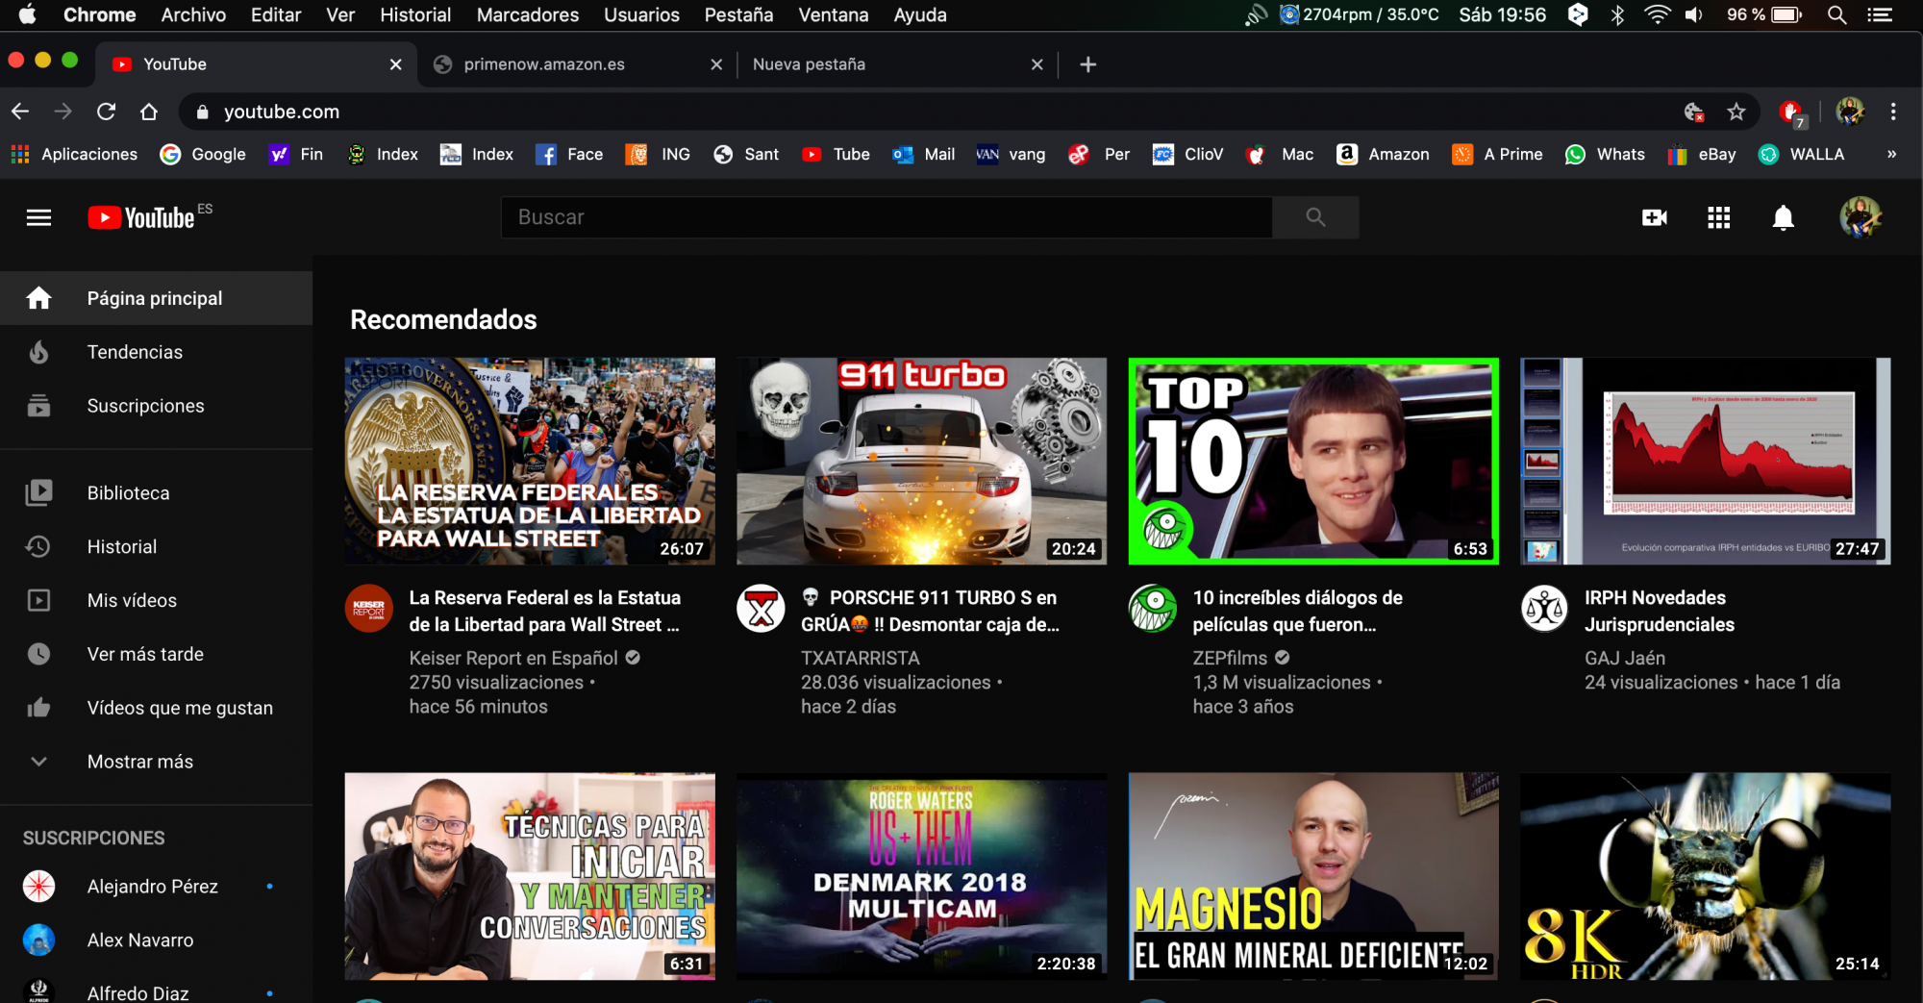Open Keiser Report en Español channel link

coord(513,658)
